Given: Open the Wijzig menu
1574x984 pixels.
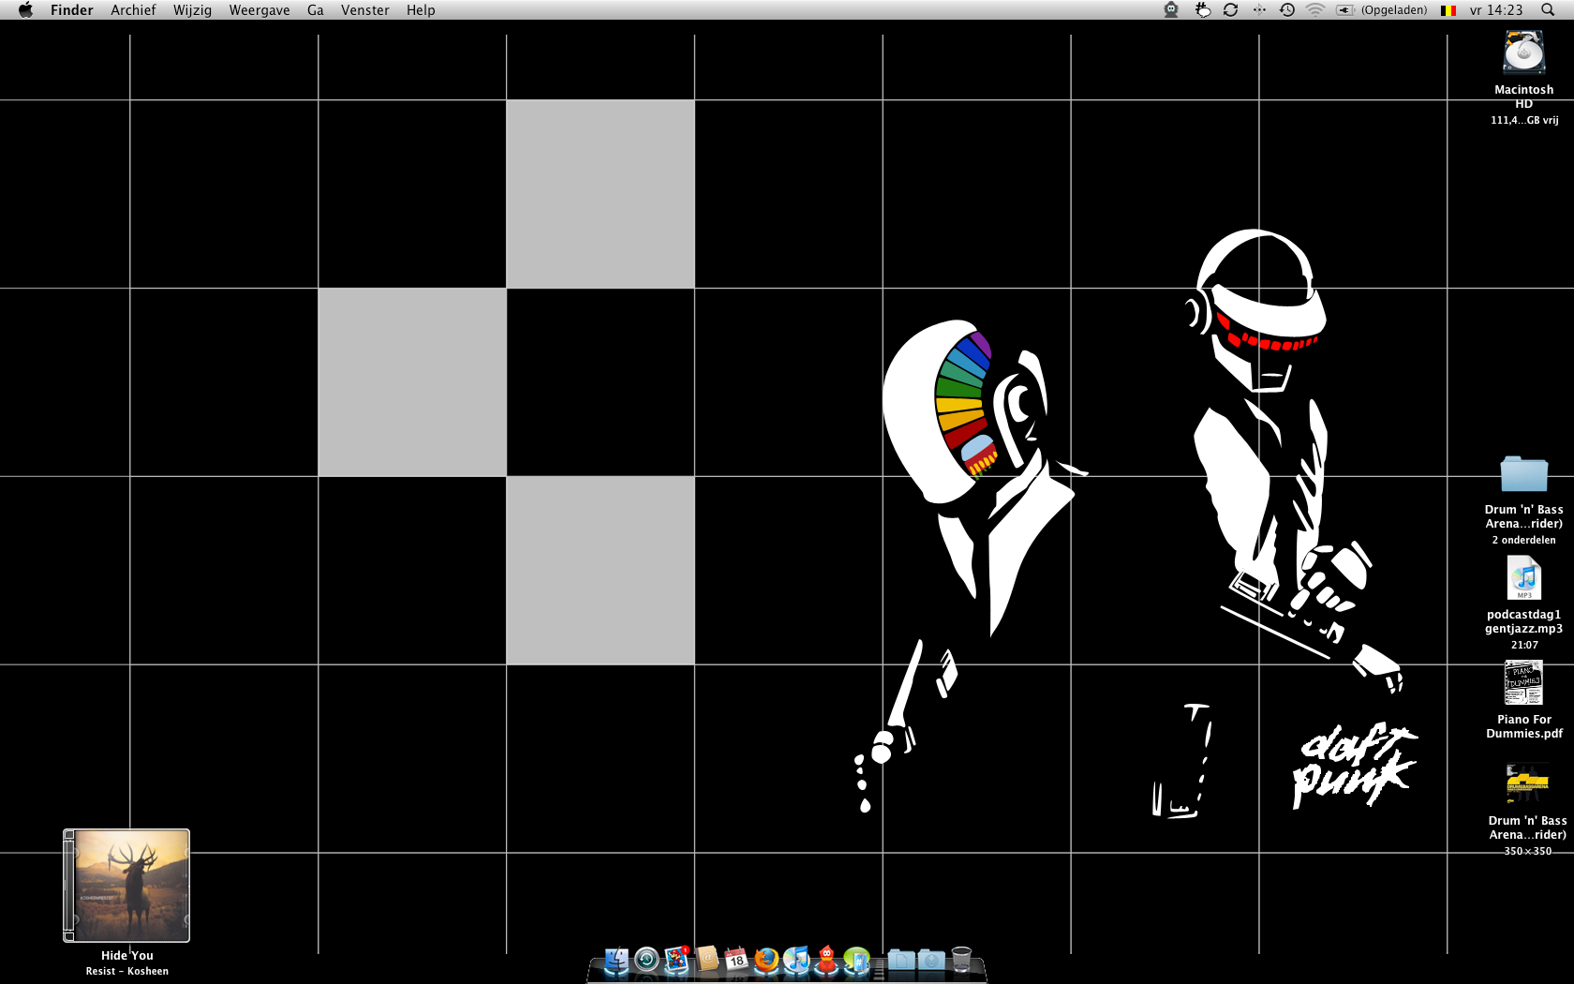Looking at the screenshot, I should point(192,10).
